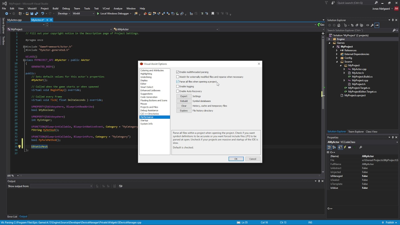Viewport: 400px width, 225px height.
Task: Click OK in Visual Assist Options
Action: (236, 159)
